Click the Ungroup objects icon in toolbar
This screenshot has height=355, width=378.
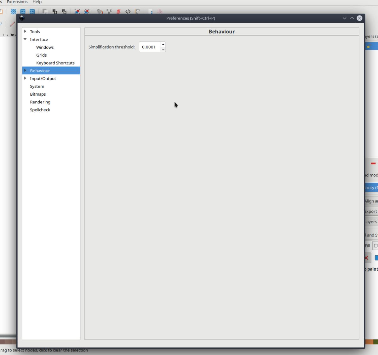coord(87,11)
